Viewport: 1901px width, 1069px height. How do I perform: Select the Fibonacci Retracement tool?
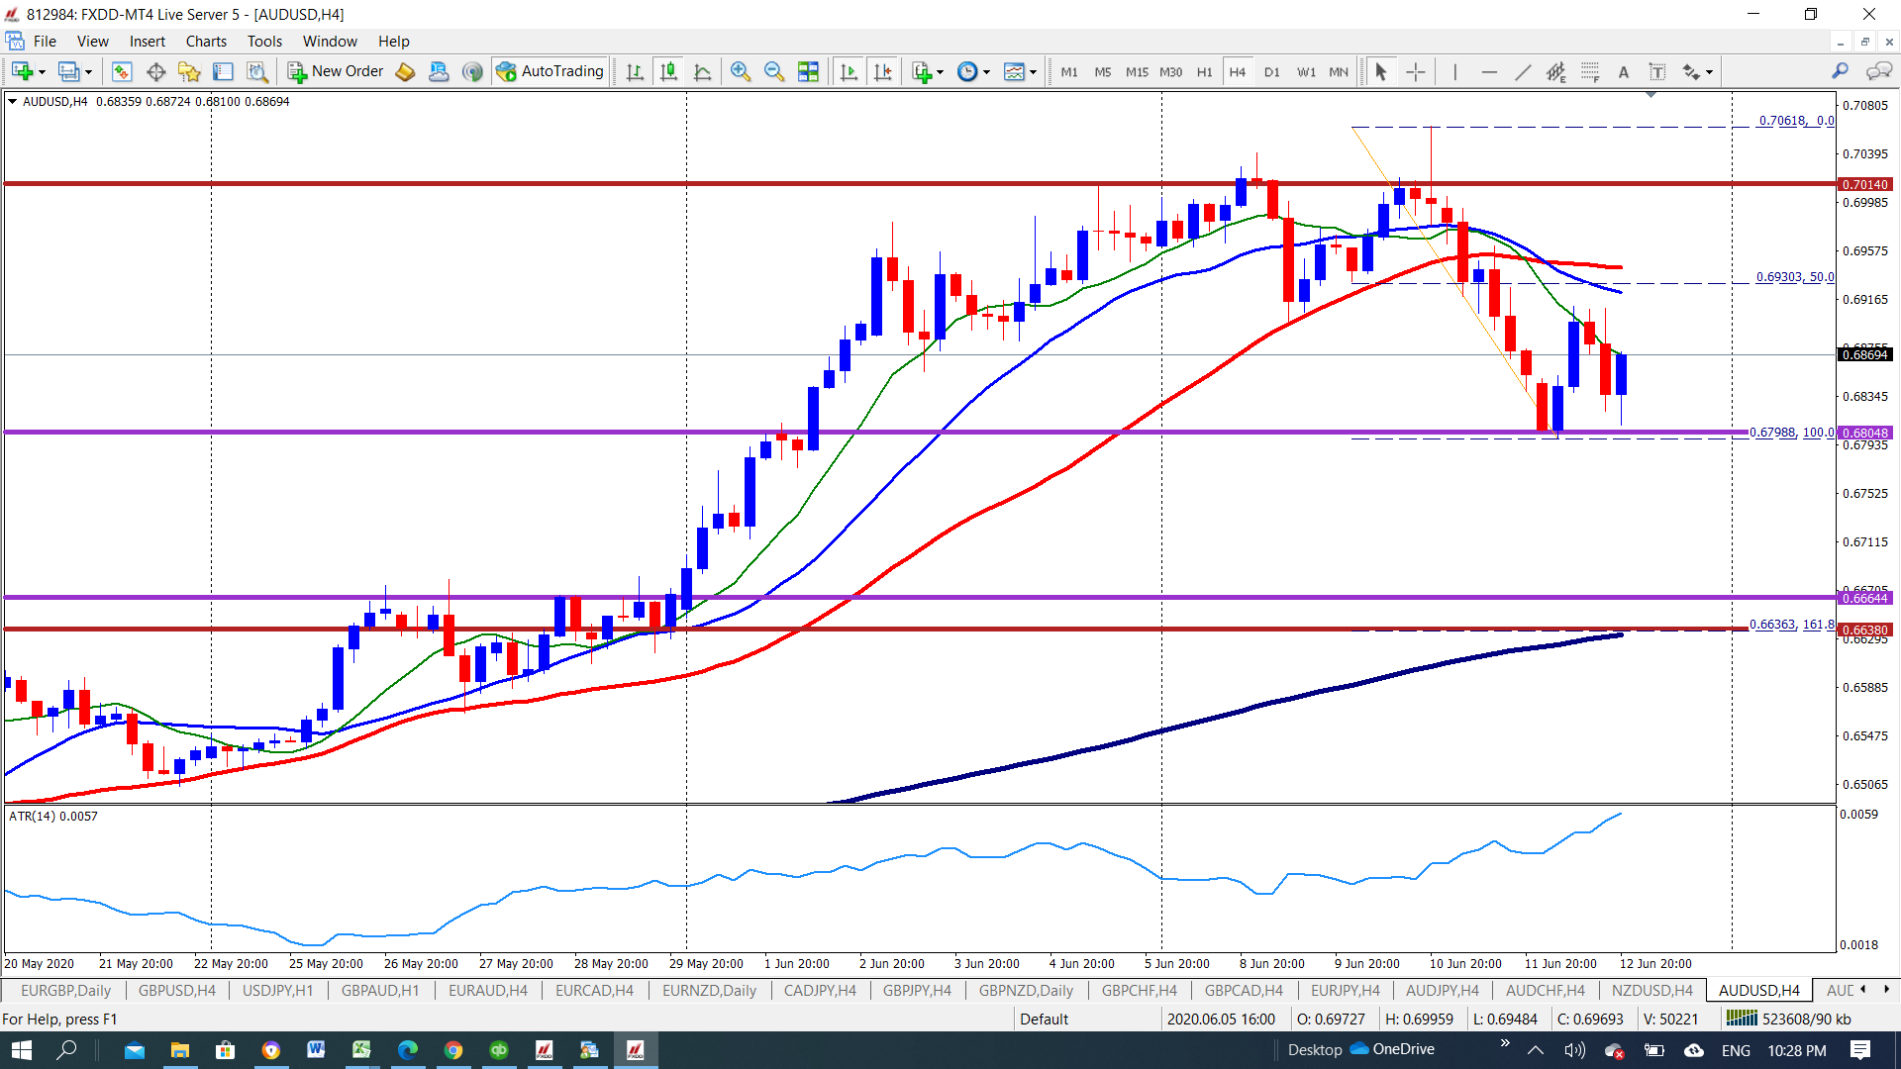(x=1590, y=71)
